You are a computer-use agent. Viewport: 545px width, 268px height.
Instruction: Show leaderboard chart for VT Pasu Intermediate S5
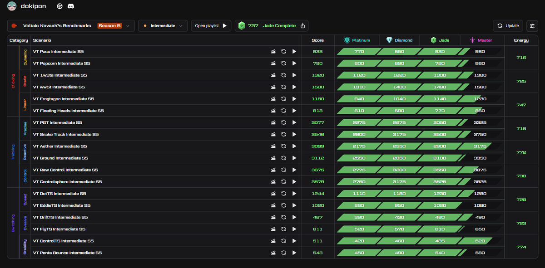pos(273,52)
